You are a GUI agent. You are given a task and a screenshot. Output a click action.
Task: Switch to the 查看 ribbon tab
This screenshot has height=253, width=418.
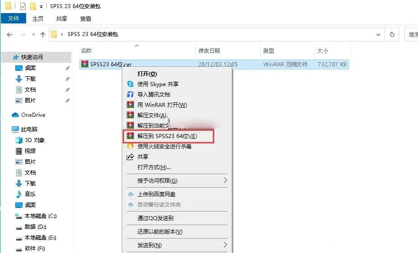(x=86, y=18)
